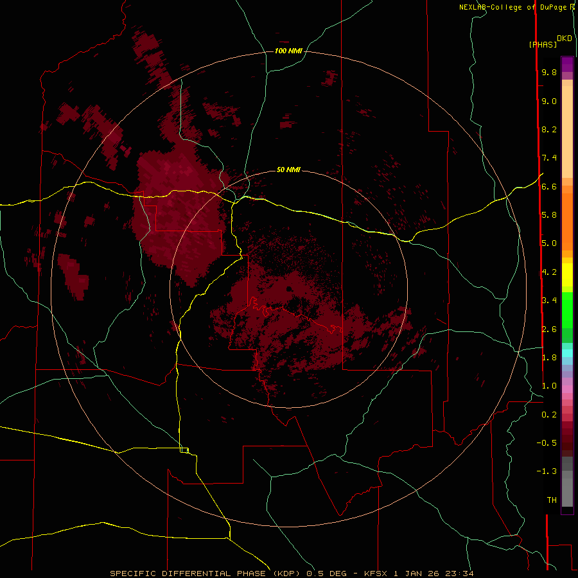Click the 100 NMI range ring label

288,51
